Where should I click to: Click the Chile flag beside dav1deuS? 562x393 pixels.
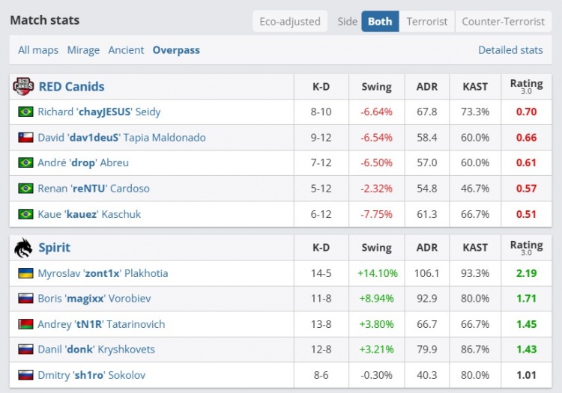[x=25, y=138]
